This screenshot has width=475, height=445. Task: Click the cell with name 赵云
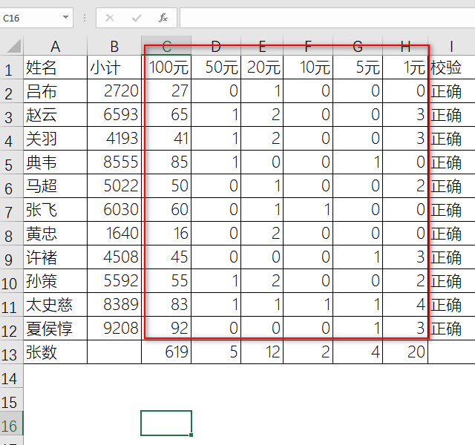click(55, 115)
